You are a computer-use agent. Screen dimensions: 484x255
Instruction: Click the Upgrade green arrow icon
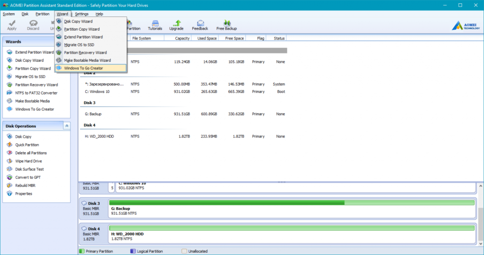(176, 23)
